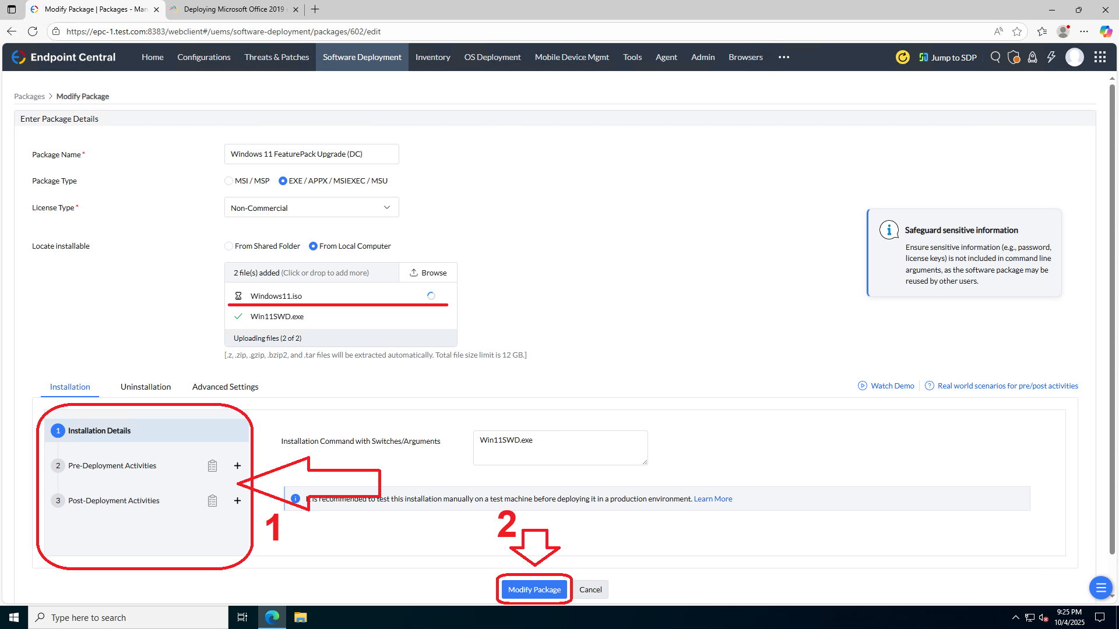This screenshot has width=1119, height=629.
Task: Add a Post-Deployment Activity with plus icon
Action: pos(237,501)
